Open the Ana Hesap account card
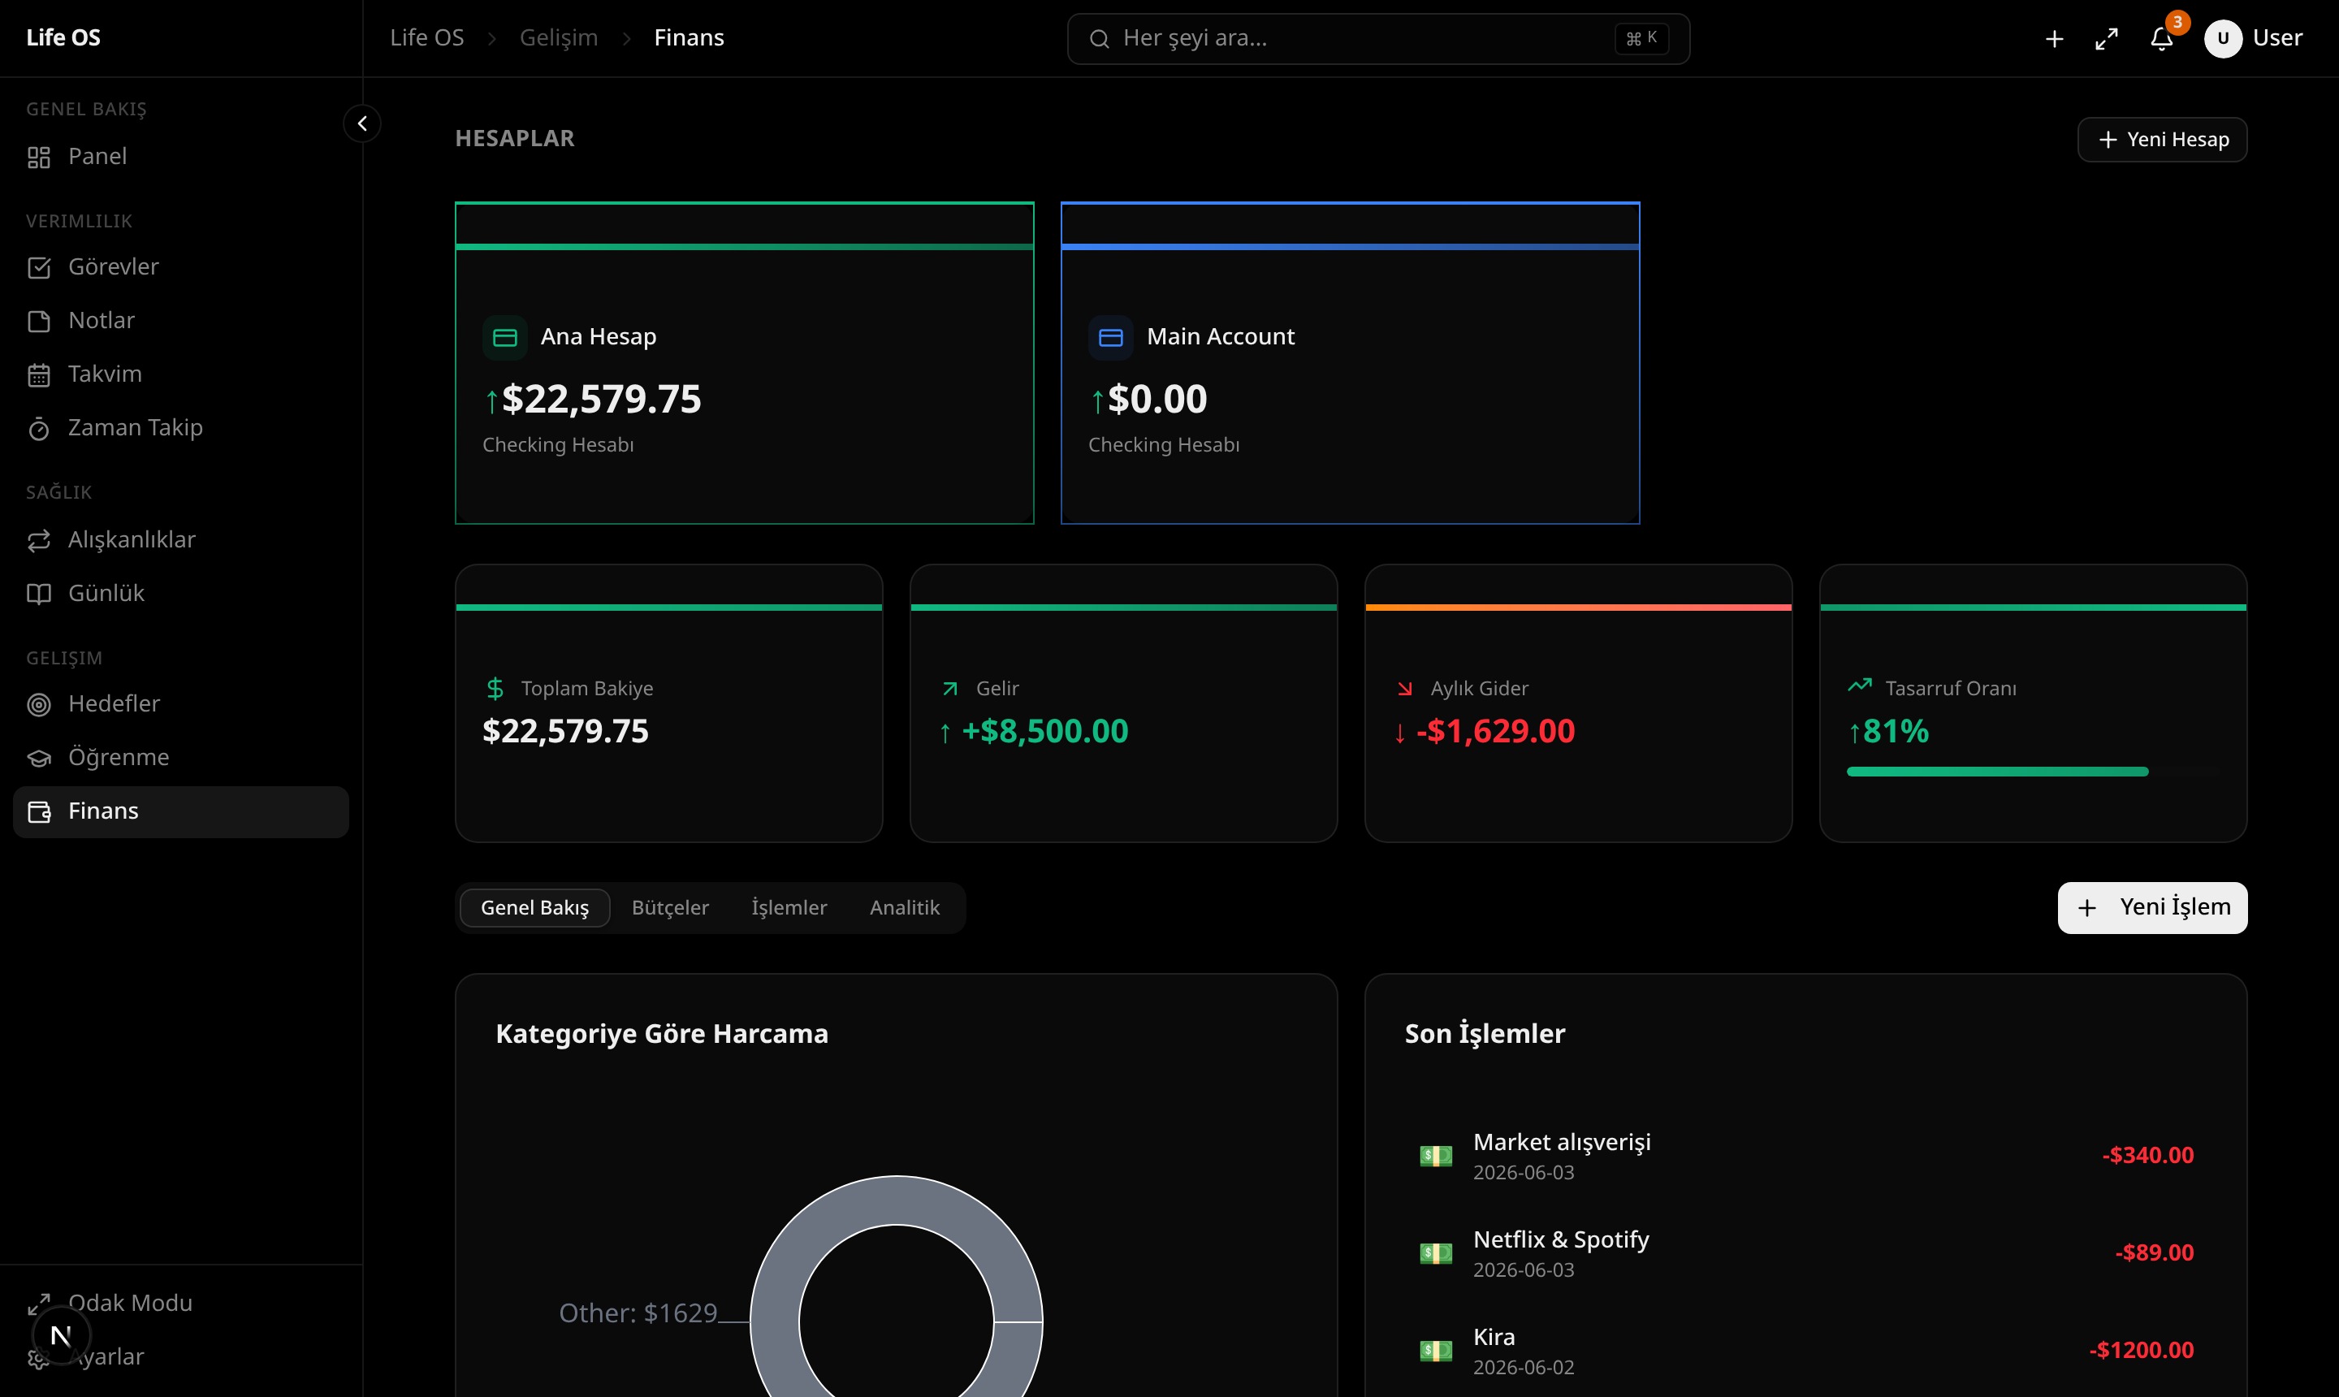 point(745,363)
